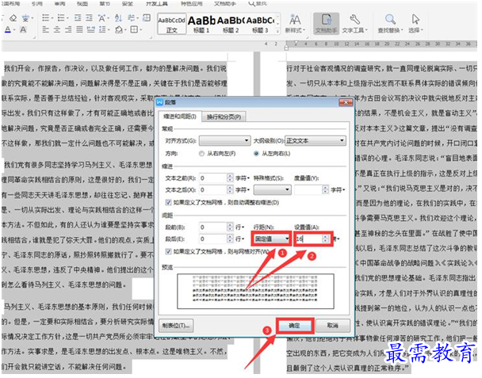Screen dimensions: 482x378
Task: Click the phonetic guide 变 icon
Action: point(26,17)
